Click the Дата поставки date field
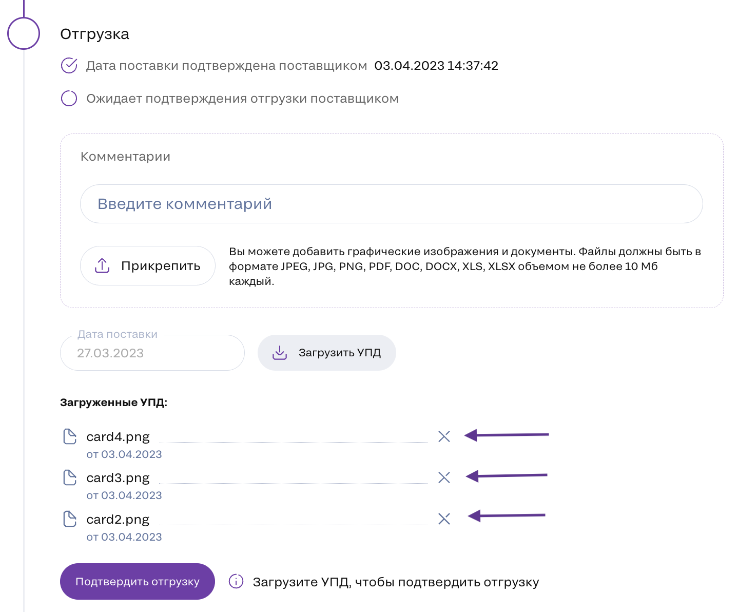This screenshot has height=612, width=738. [152, 353]
